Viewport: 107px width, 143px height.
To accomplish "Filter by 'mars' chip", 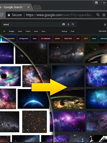I will tap(94, 38).
